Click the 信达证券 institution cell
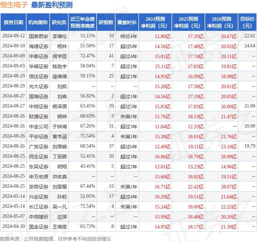Viewport: 257px width, 242px height. 39,76
